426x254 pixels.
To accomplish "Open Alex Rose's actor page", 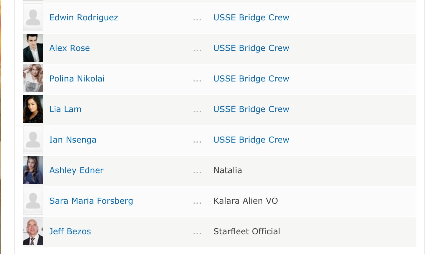I will pyautogui.click(x=70, y=48).
